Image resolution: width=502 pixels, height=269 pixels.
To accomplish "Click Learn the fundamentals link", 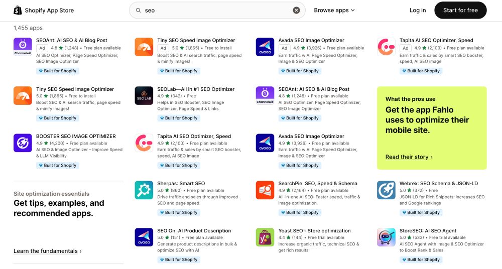I will pyautogui.click(x=47, y=251).
